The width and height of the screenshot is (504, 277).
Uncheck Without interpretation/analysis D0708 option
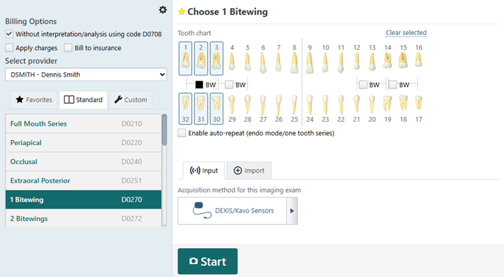tap(10, 34)
